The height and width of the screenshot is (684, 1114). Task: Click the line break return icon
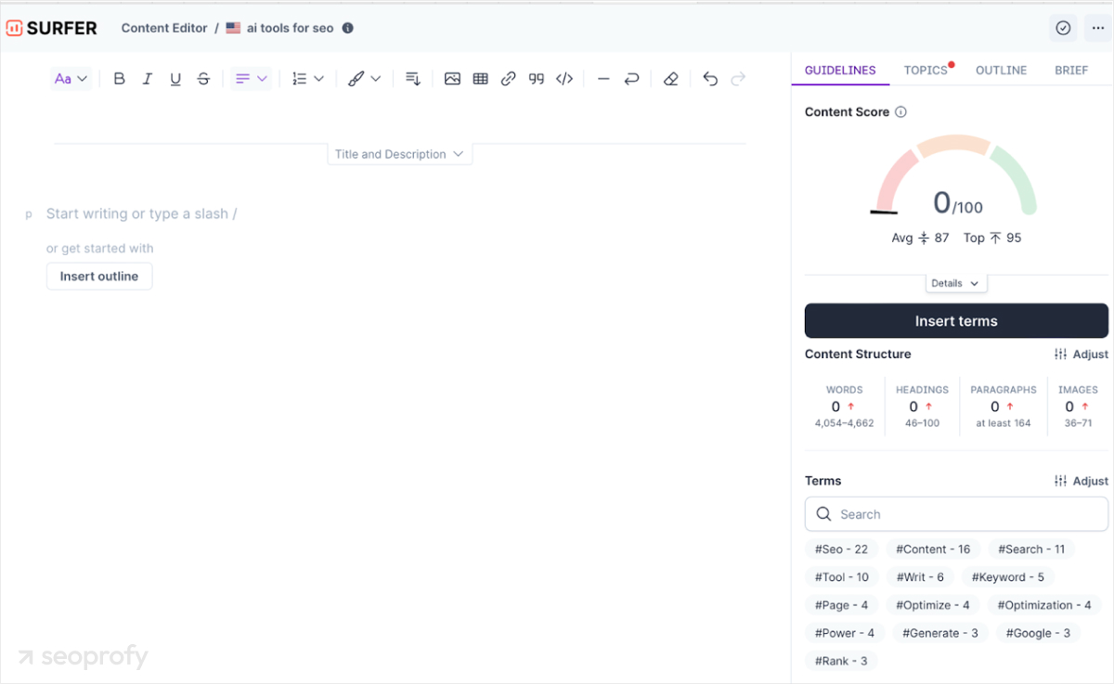[x=631, y=79]
